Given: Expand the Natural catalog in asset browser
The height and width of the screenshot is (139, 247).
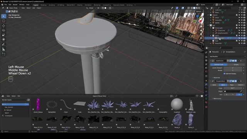Looking at the screenshot, I should click(5, 110).
